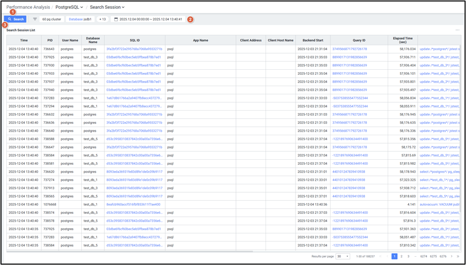
Task: Go to next page arrow in pagination
Action: coord(452,256)
